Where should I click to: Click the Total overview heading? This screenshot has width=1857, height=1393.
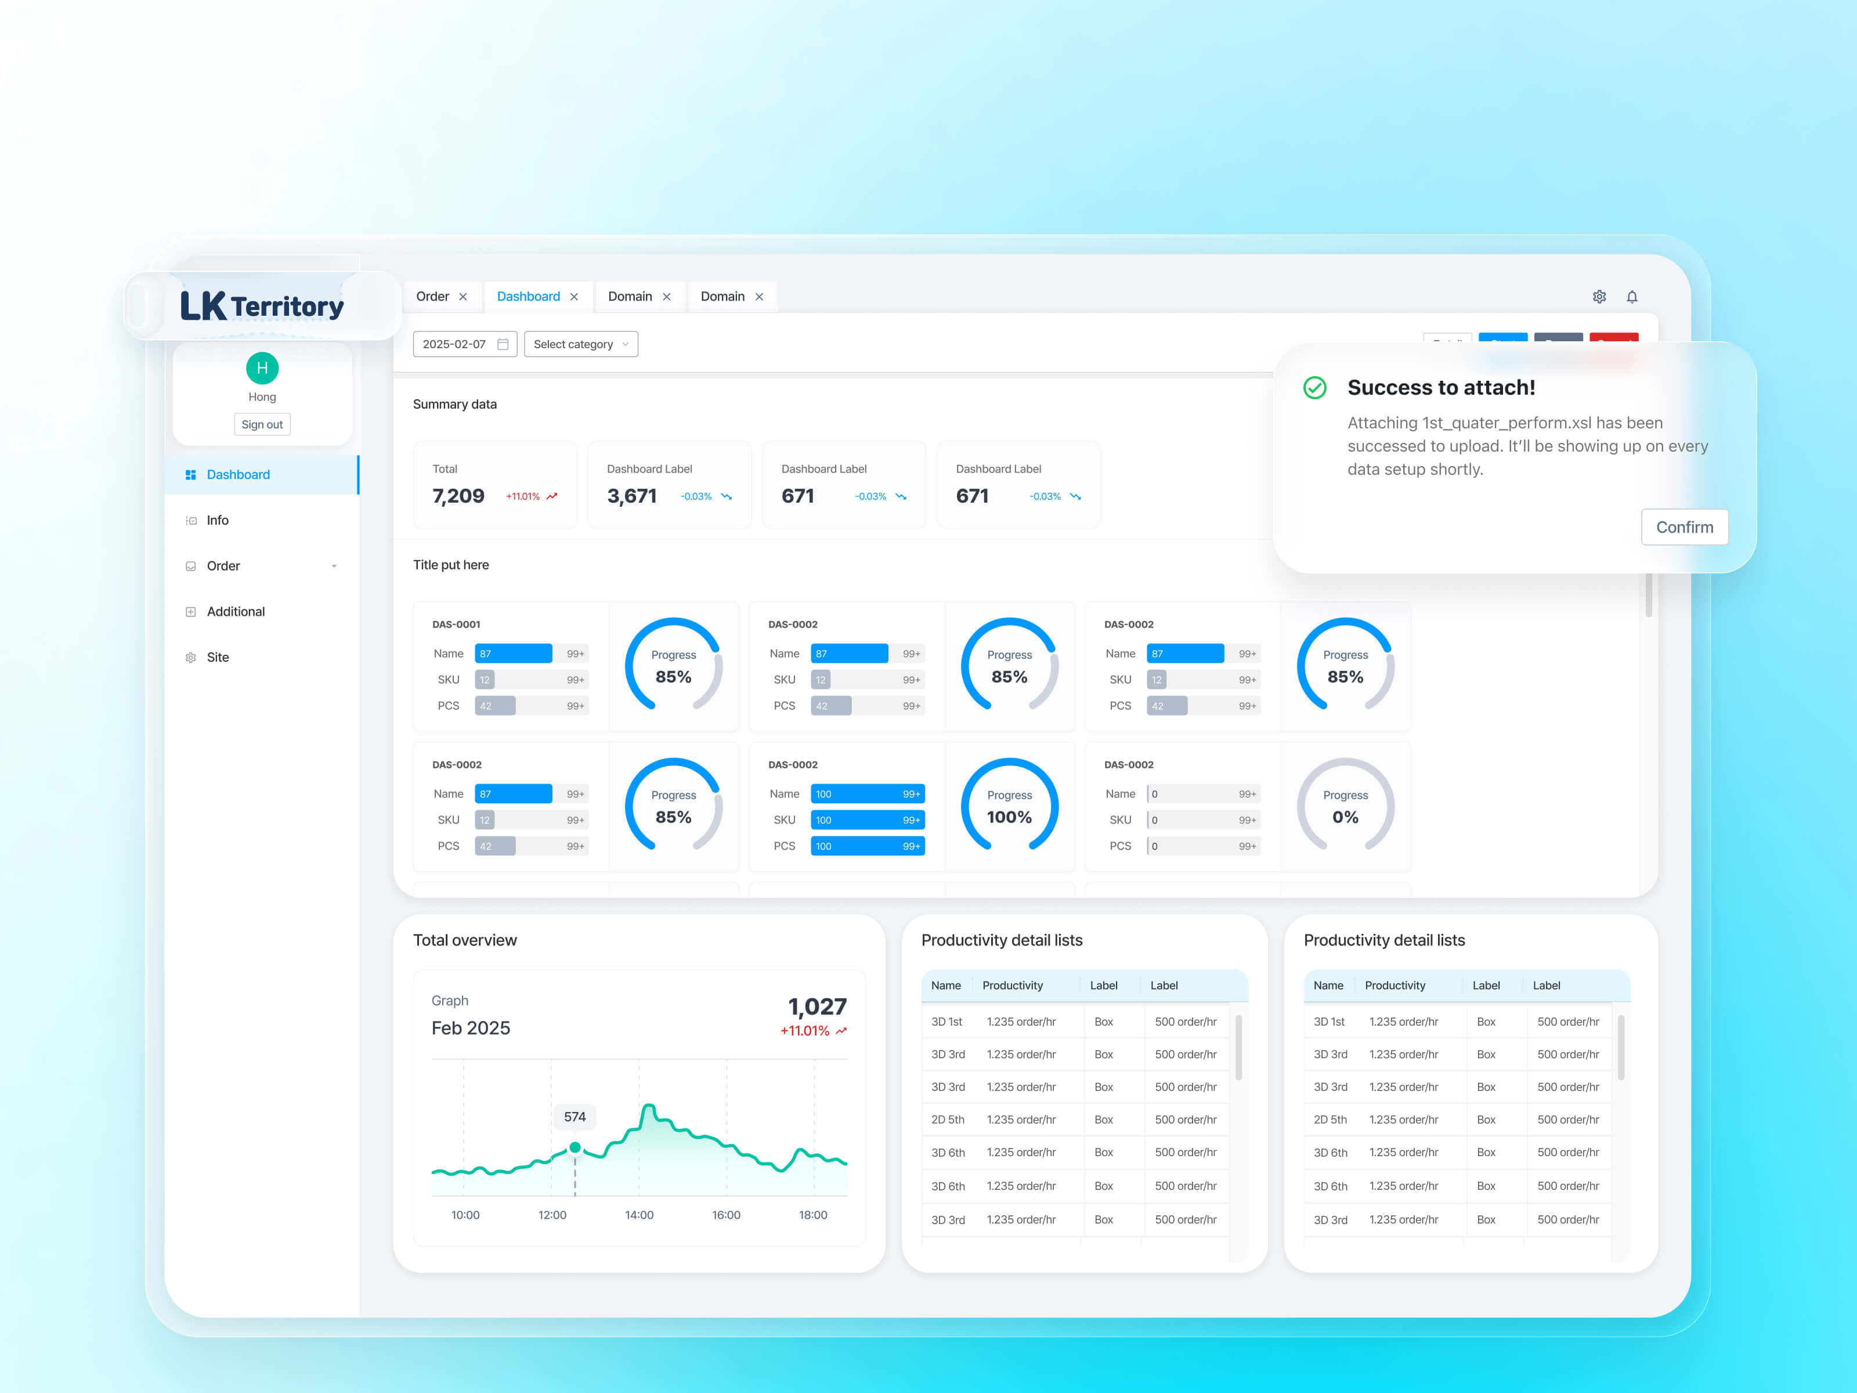[465, 940]
